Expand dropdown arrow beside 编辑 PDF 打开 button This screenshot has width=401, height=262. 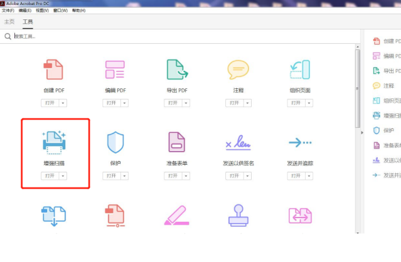click(x=124, y=103)
